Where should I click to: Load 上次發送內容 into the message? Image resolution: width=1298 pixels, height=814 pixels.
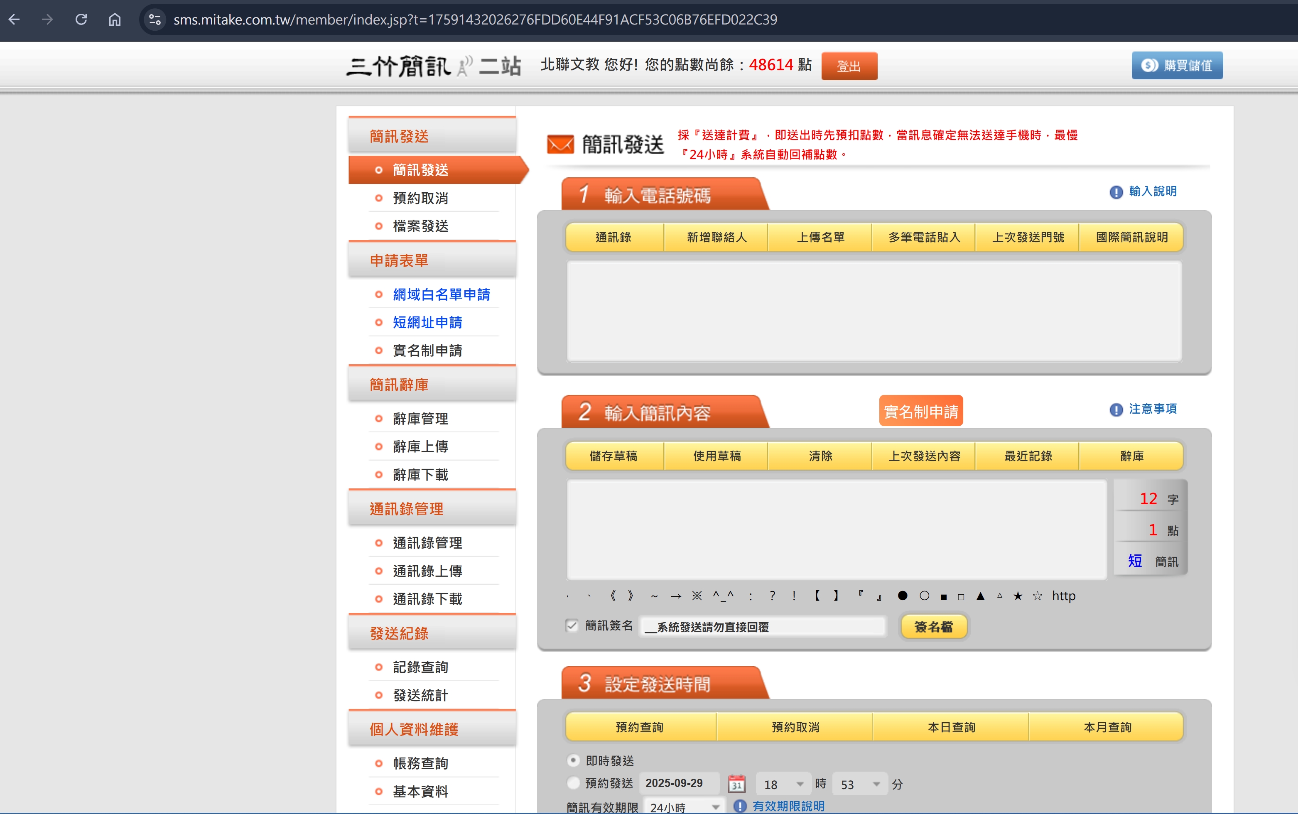click(x=924, y=456)
